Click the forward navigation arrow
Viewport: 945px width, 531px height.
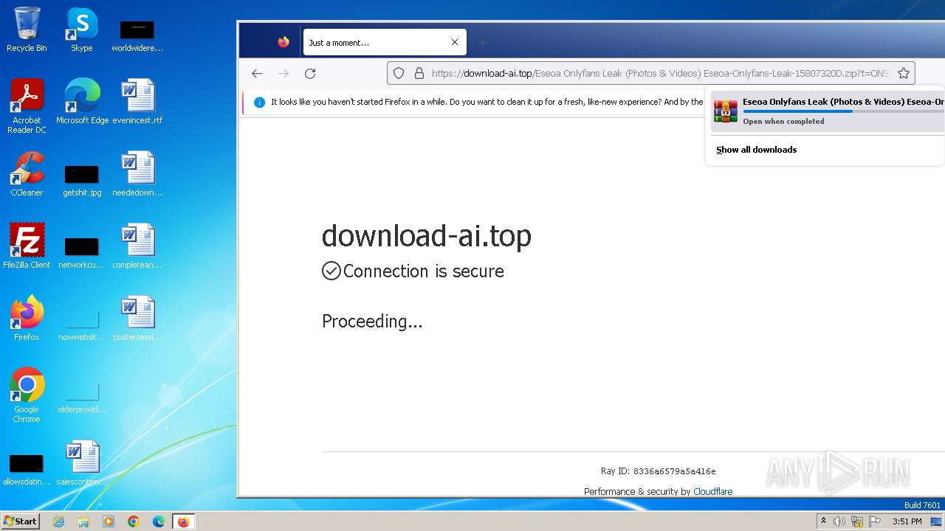(283, 73)
